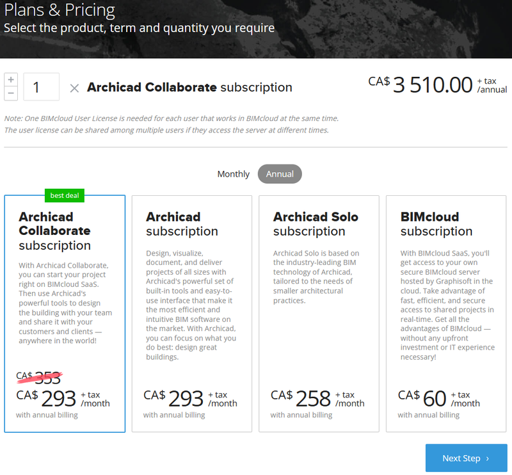Select the Annual billing toggle
This screenshot has width=512, height=475.
point(280,174)
